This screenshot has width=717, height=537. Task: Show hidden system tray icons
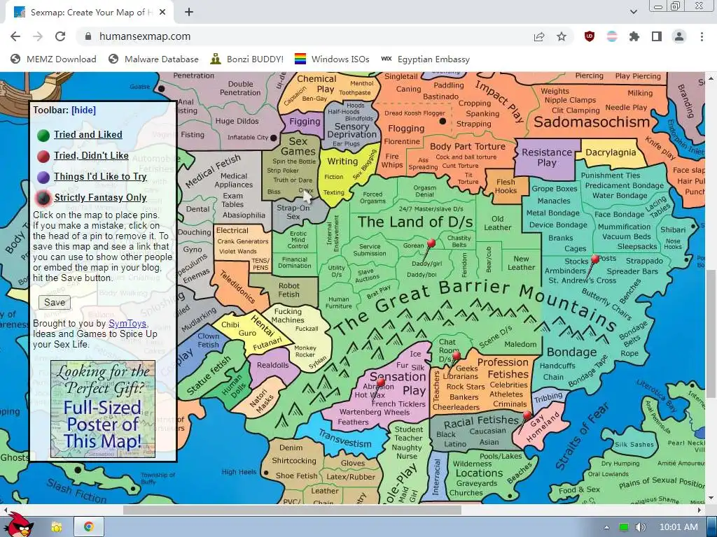(607, 527)
